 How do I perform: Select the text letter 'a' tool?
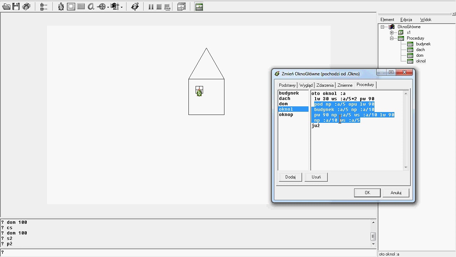tap(91, 6)
